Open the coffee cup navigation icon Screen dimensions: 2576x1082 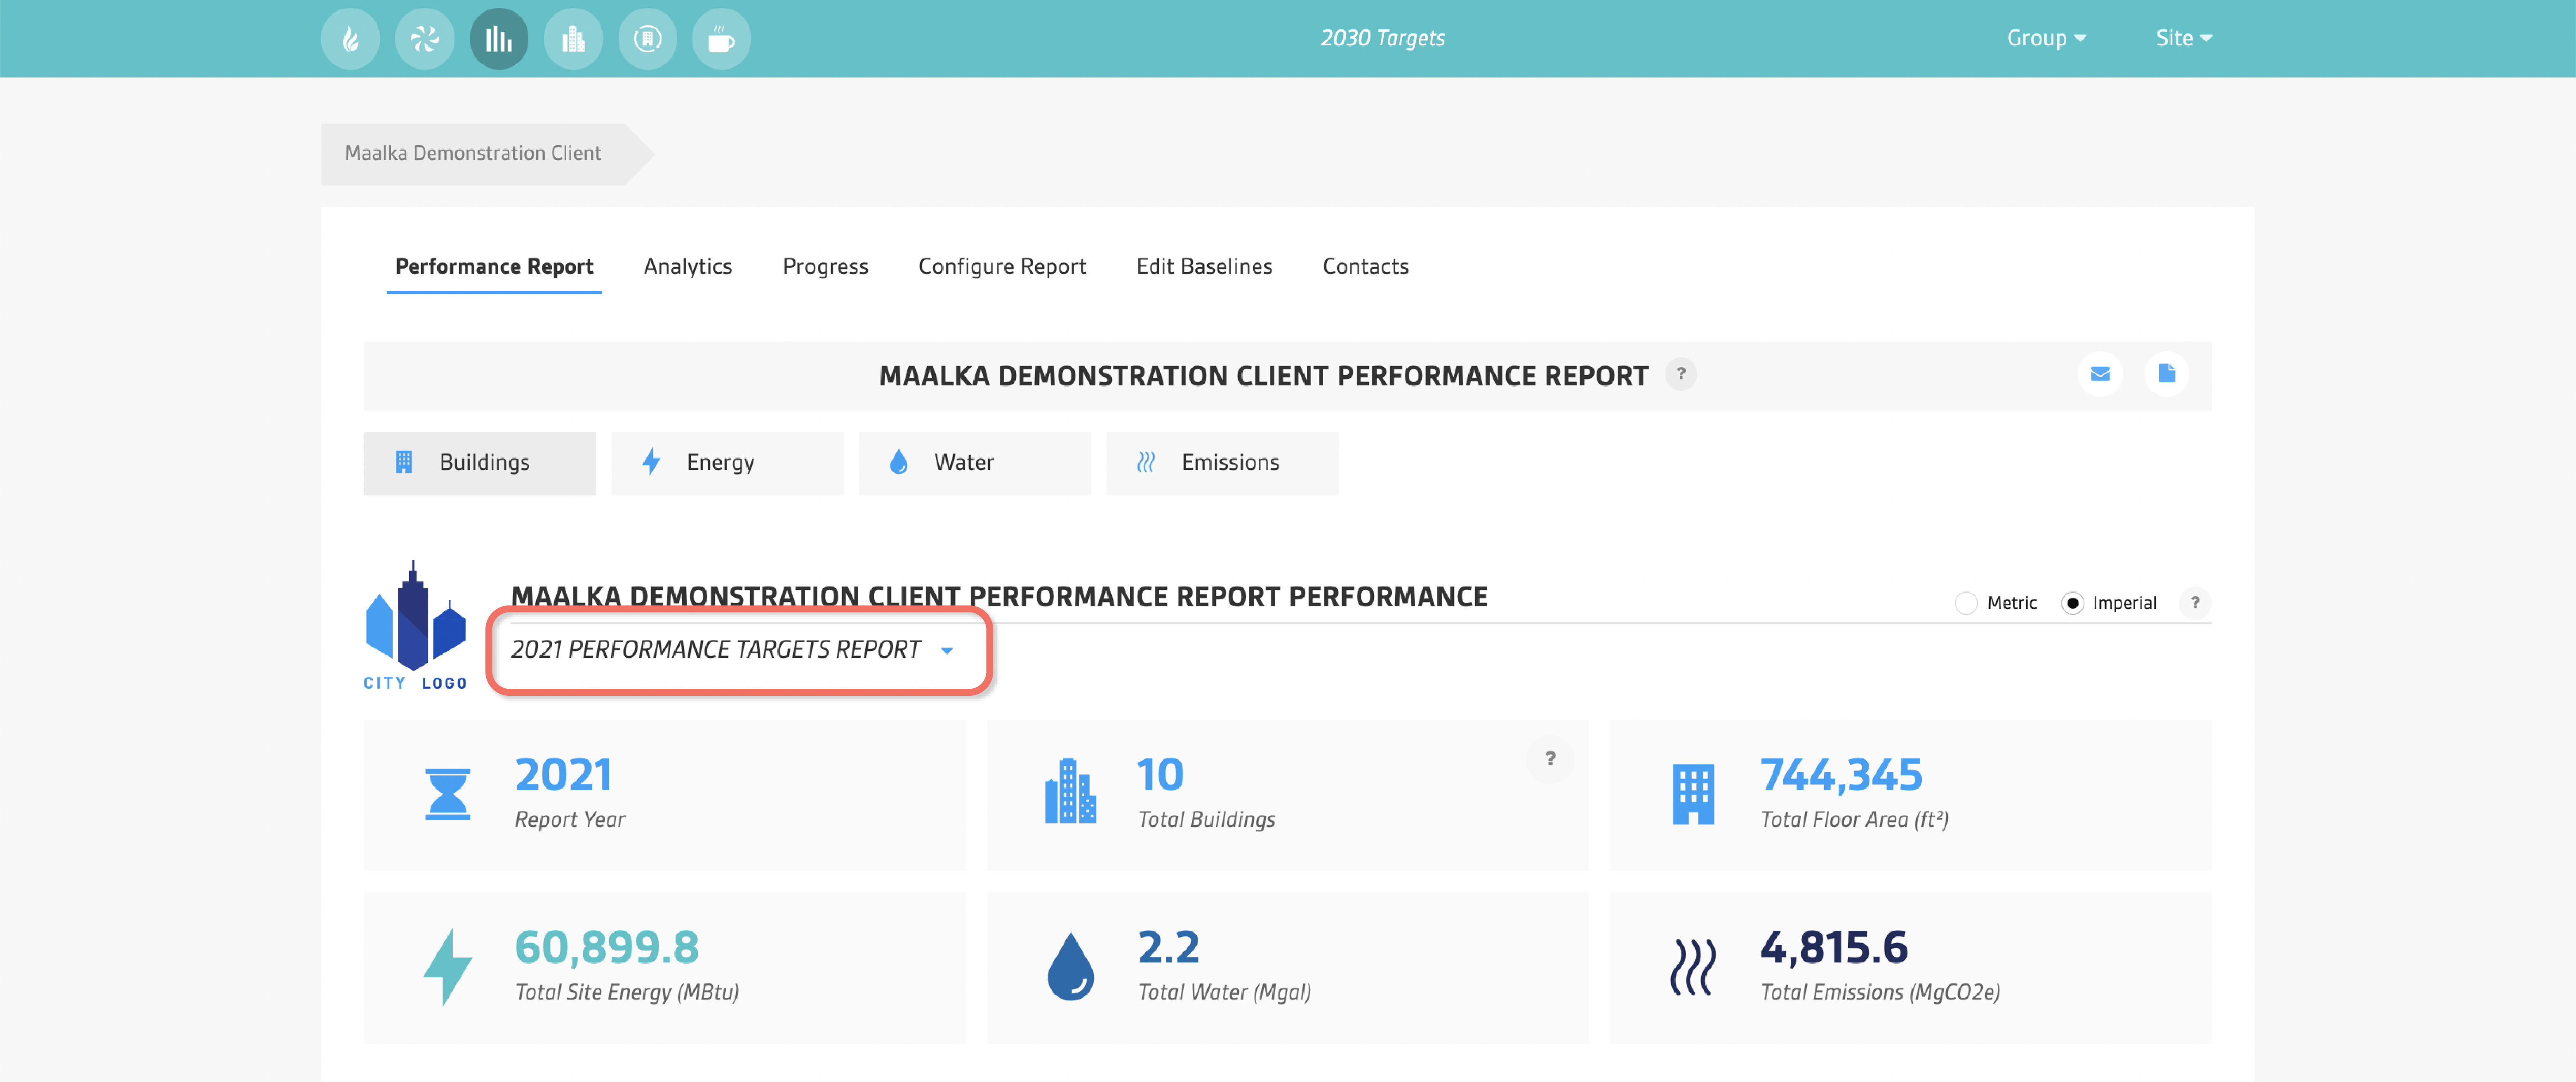(721, 39)
